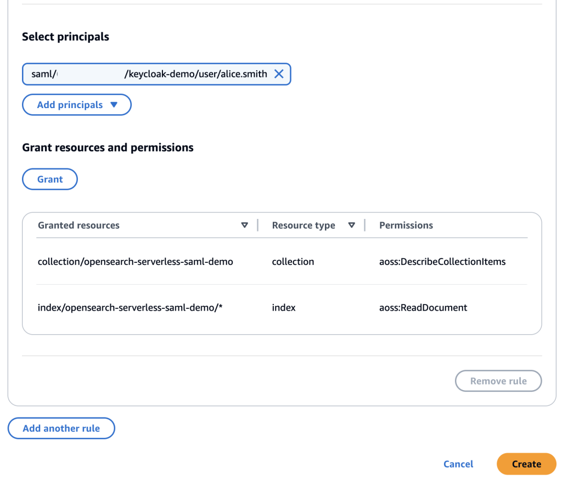Click Add another rule button
The height and width of the screenshot is (479, 562).
click(x=61, y=429)
